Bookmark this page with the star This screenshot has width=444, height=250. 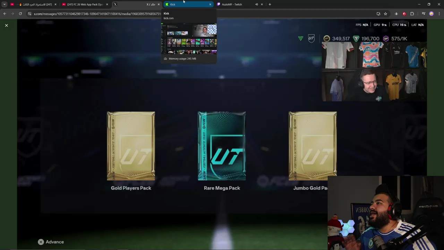tap(385, 14)
